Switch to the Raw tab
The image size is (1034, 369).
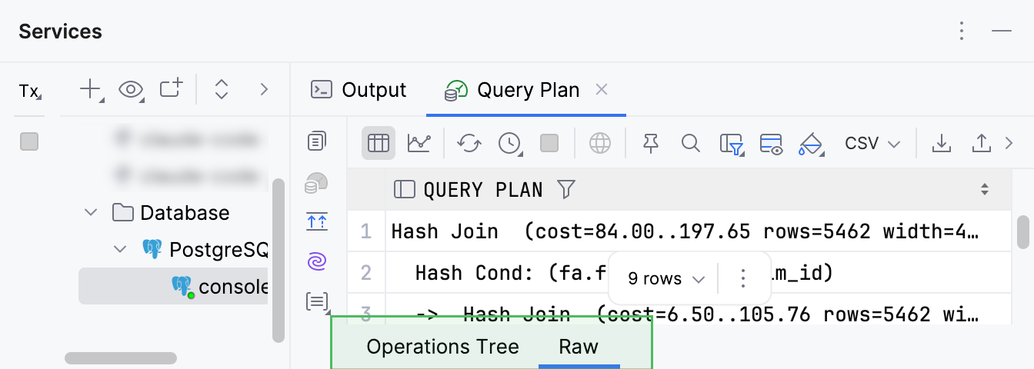579,347
